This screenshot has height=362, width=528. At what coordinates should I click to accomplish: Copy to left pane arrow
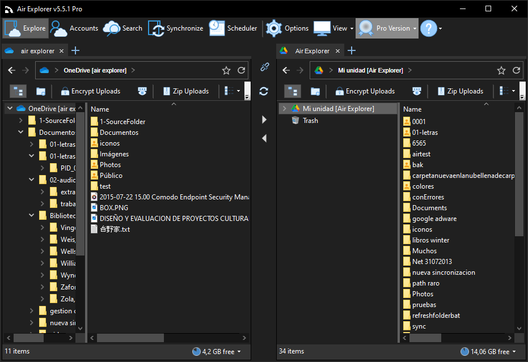(264, 138)
